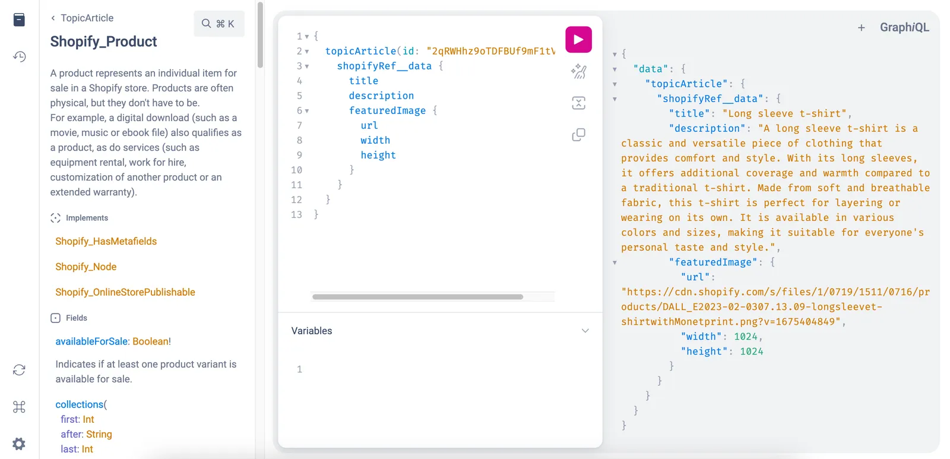Collapse query line 1 fold arrow
This screenshot has height=459, width=950.
coord(307,36)
